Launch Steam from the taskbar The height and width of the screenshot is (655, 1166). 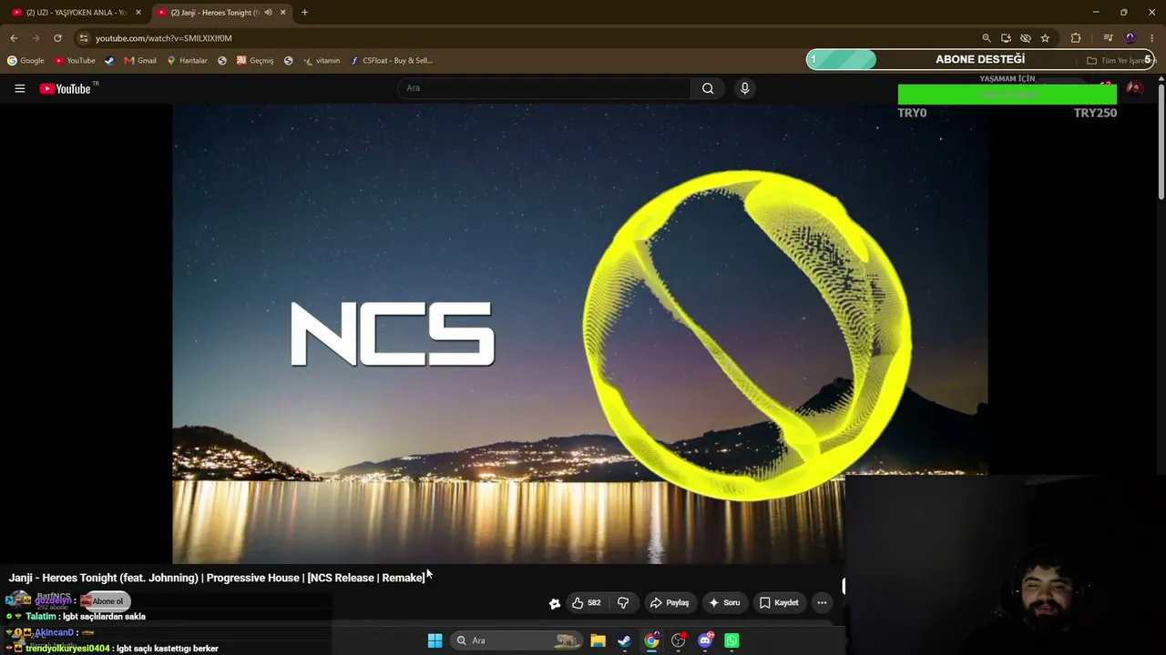point(624,640)
